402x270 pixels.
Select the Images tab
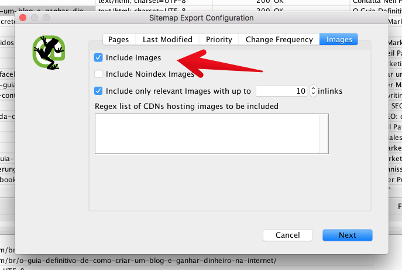339,39
